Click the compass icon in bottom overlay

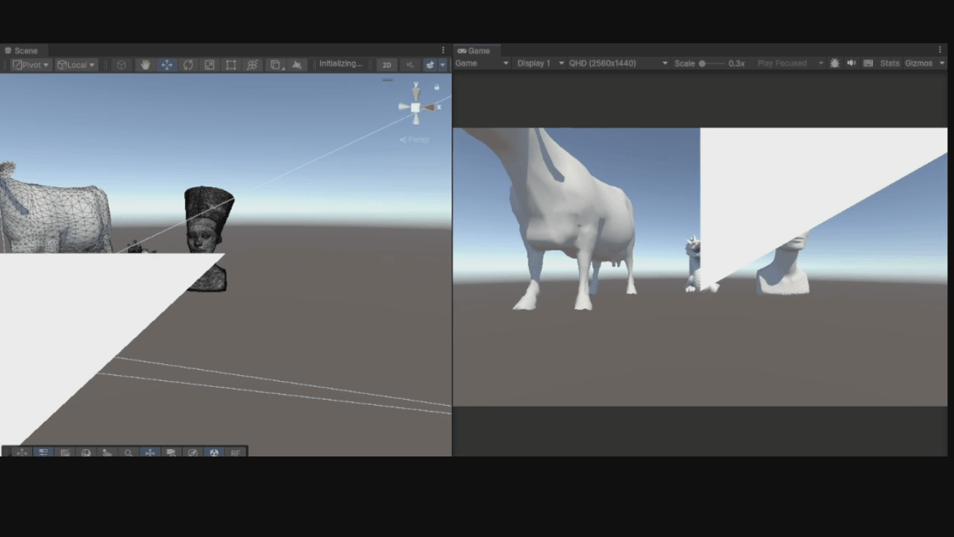pos(193,453)
